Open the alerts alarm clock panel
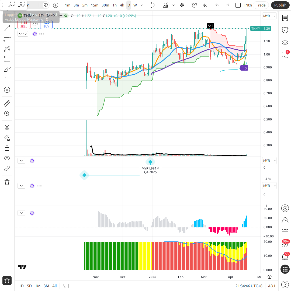291x291 pixels. pos(285,30)
